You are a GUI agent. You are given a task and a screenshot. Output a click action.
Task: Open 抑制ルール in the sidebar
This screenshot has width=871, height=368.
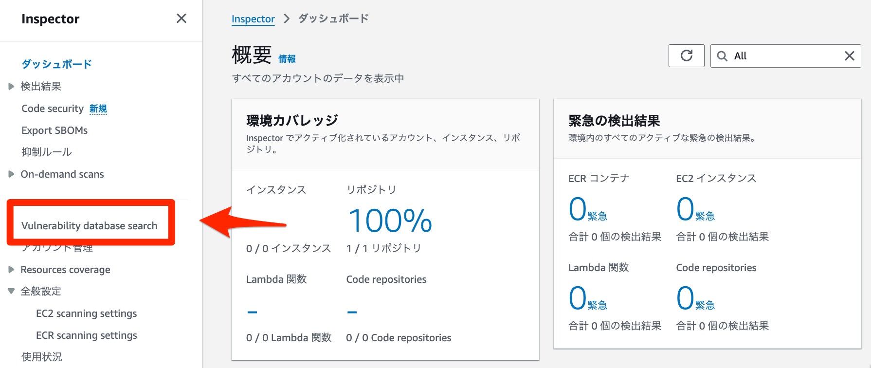tap(47, 152)
